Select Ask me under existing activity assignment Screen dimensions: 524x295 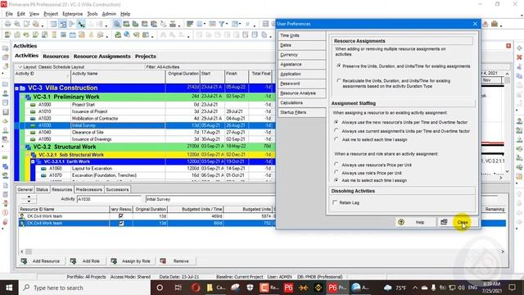pos(337,139)
